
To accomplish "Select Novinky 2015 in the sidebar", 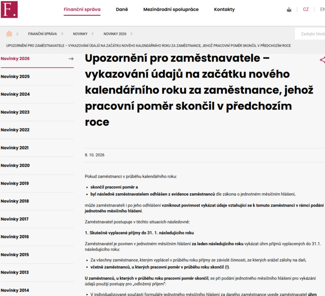I will tap(15, 254).
